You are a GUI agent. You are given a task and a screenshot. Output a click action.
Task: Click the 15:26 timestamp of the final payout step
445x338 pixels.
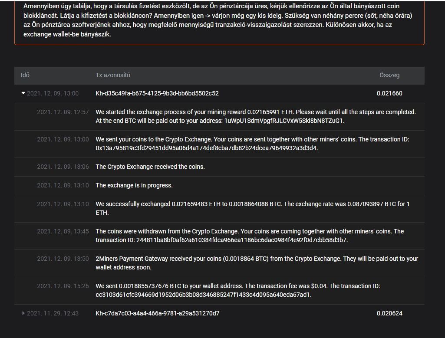(x=63, y=286)
